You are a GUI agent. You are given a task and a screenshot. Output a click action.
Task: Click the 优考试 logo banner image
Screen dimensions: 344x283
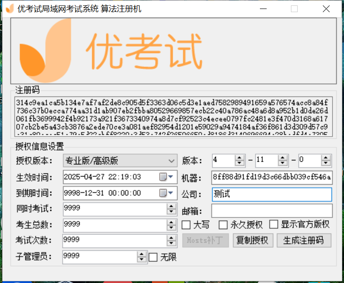[x=174, y=51]
